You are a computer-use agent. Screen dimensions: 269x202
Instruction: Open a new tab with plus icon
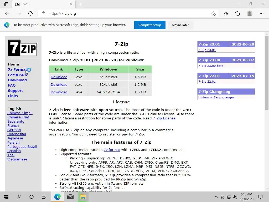point(80,4)
